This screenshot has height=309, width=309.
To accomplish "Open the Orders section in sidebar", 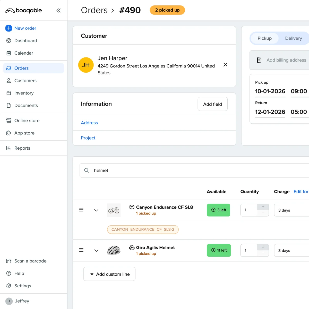I will [x=21, y=68].
